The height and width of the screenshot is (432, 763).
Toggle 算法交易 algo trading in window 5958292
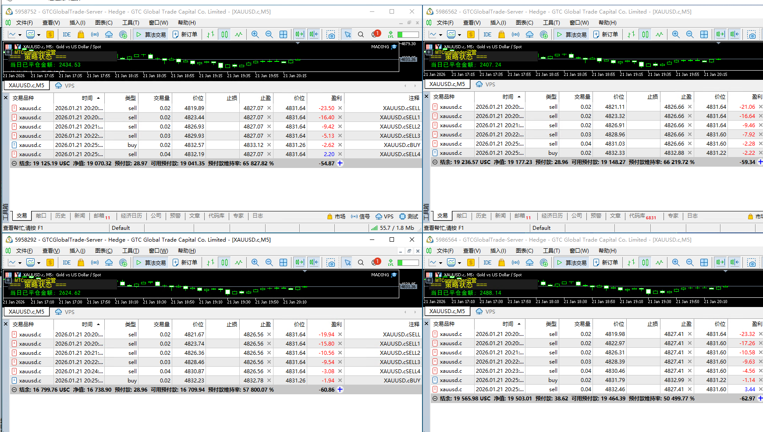click(x=151, y=263)
